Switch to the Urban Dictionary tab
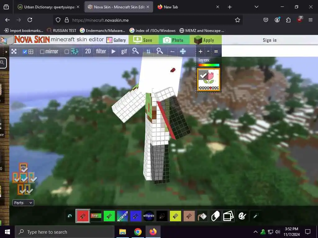This screenshot has width=318, height=238. [x=49, y=7]
